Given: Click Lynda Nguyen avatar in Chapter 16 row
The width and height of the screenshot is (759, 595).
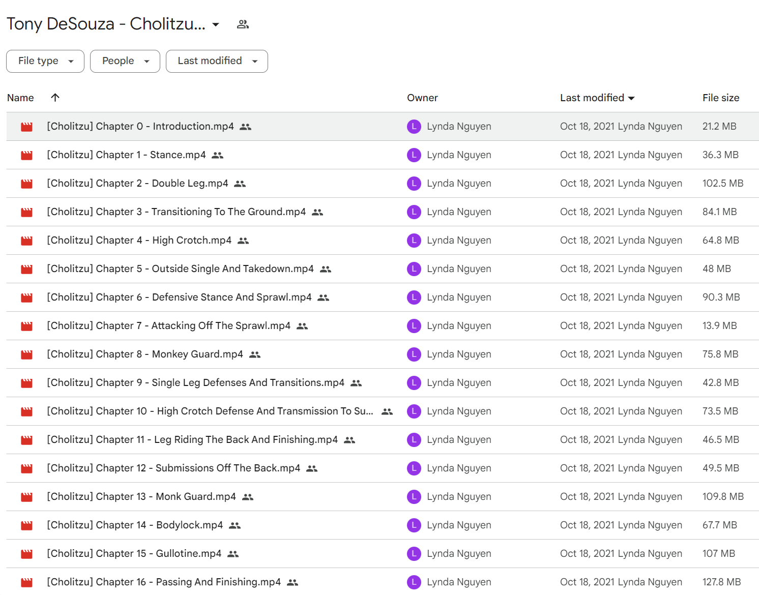Looking at the screenshot, I should 414,582.
